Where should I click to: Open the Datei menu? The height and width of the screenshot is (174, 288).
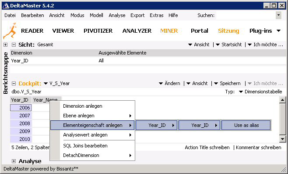tap(10, 15)
